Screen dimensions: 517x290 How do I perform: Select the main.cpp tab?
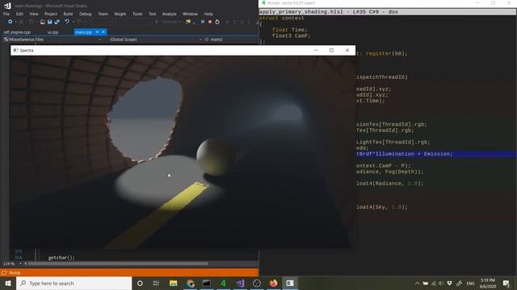(x=83, y=32)
